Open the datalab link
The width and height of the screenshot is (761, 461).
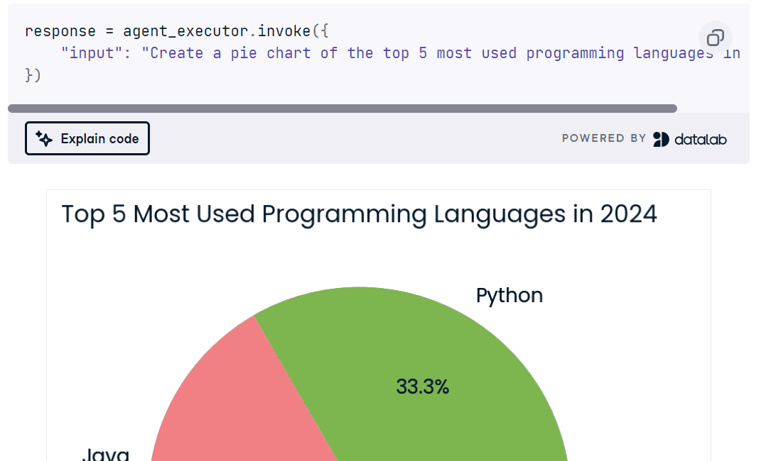[x=690, y=140]
